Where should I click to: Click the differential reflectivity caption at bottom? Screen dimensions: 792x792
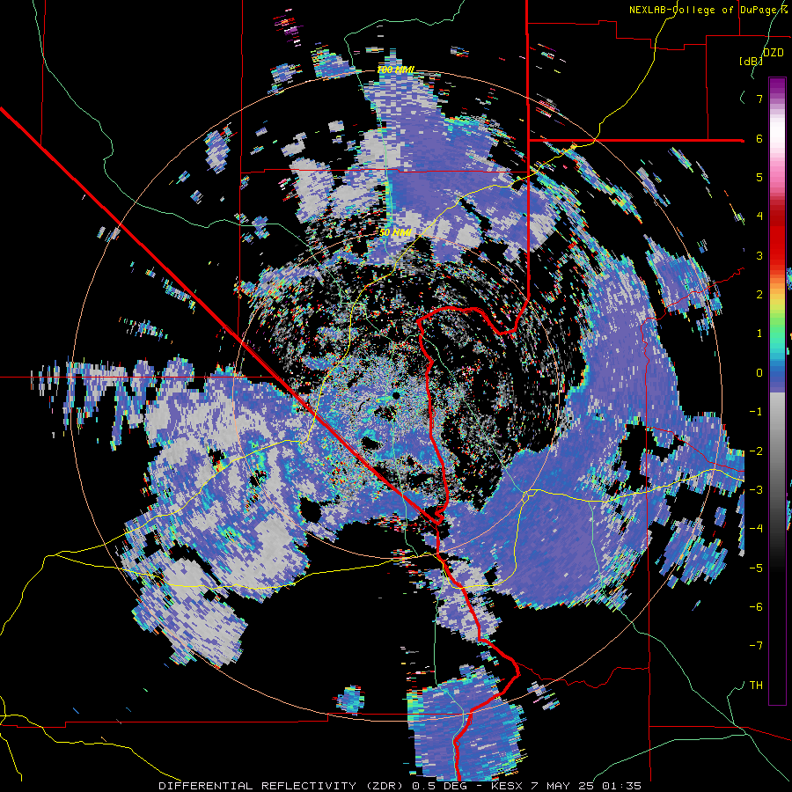tap(400, 786)
